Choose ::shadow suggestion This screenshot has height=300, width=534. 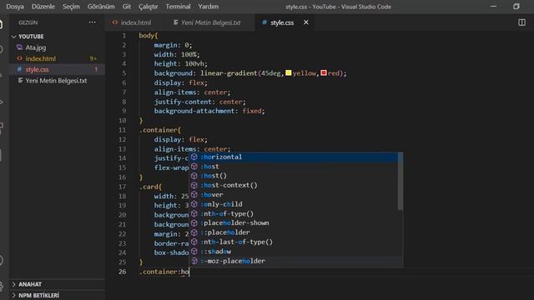pos(294,252)
